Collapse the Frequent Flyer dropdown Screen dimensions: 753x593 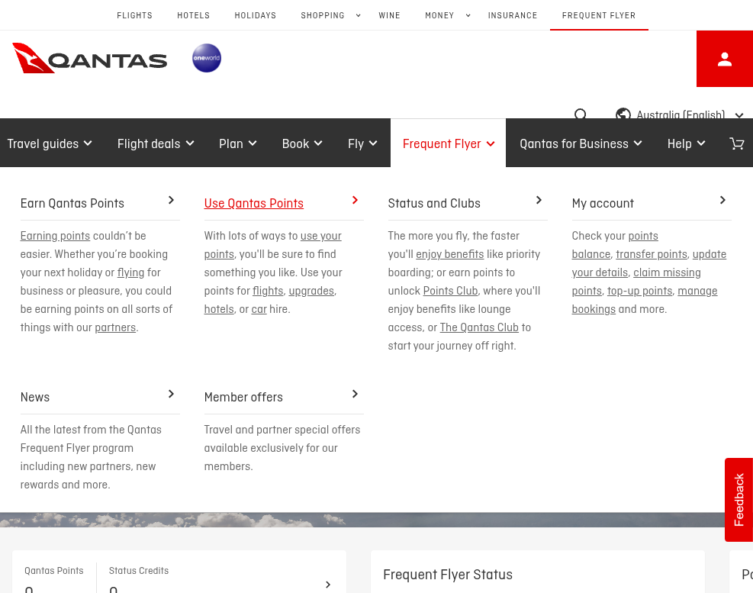449,143
